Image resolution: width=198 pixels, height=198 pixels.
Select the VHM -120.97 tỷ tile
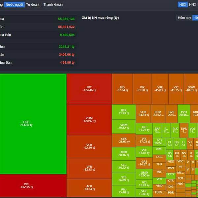(89, 119)
